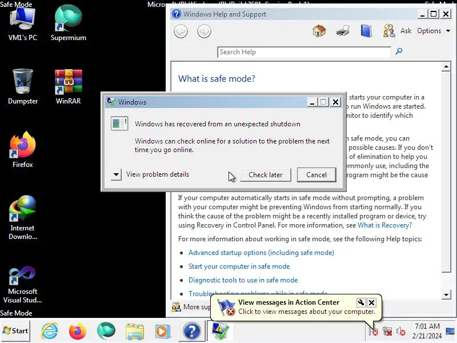Click Action Center flag tray icon
This screenshot has width=457, height=343.
[374, 332]
